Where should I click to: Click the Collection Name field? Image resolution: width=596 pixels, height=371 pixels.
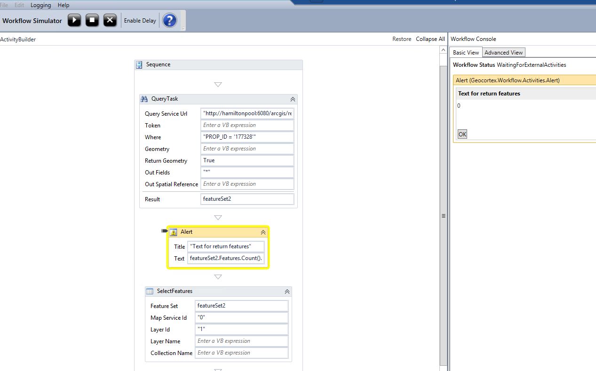241,353
